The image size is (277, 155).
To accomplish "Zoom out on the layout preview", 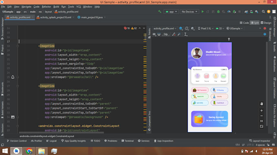I will (262, 116).
